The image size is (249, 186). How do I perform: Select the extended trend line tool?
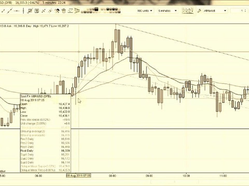point(10,11)
